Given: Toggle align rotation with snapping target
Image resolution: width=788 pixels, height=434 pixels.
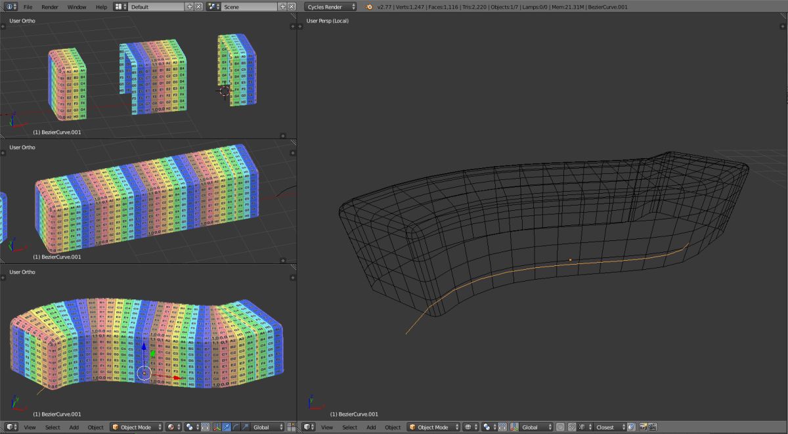Looking at the screenshot, I should click(631, 427).
